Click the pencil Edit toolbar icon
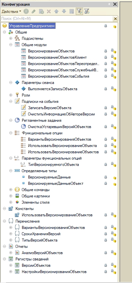This screenshot has width=132, height=283. tap(34, 12)
